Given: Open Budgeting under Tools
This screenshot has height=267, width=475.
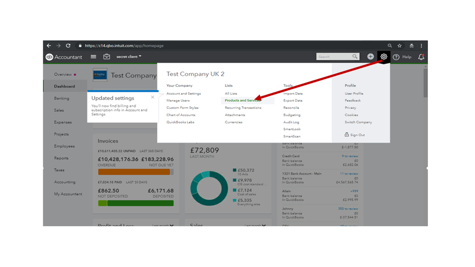Looking at the screenshot, I should click(292, 115).
